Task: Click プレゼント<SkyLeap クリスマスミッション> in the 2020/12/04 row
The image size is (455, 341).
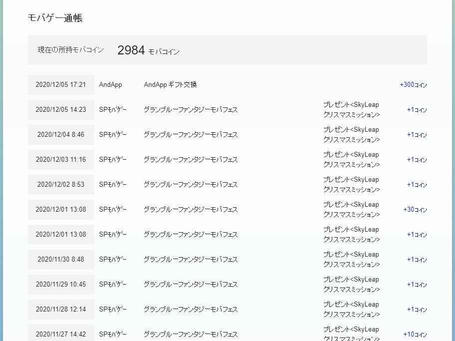Action: [351, 134]
